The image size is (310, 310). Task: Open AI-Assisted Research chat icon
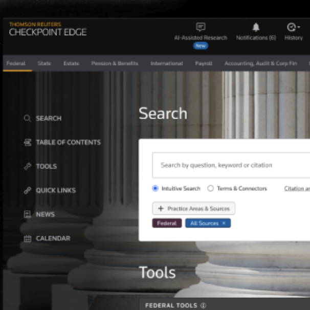[201, 27]
